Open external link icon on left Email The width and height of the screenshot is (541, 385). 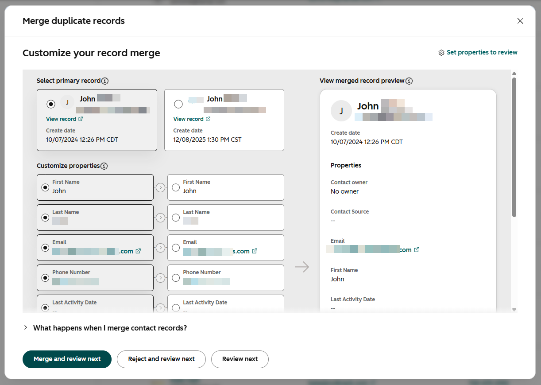coord(138,251)
